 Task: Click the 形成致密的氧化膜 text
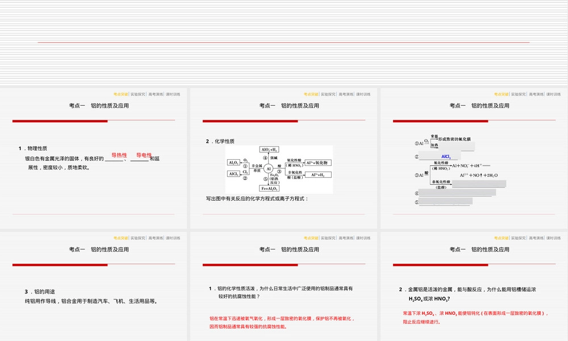(454, 139)
